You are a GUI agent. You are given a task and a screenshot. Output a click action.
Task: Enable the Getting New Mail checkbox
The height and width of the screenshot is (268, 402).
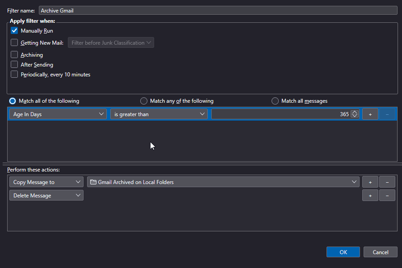(x=14, y=43)
